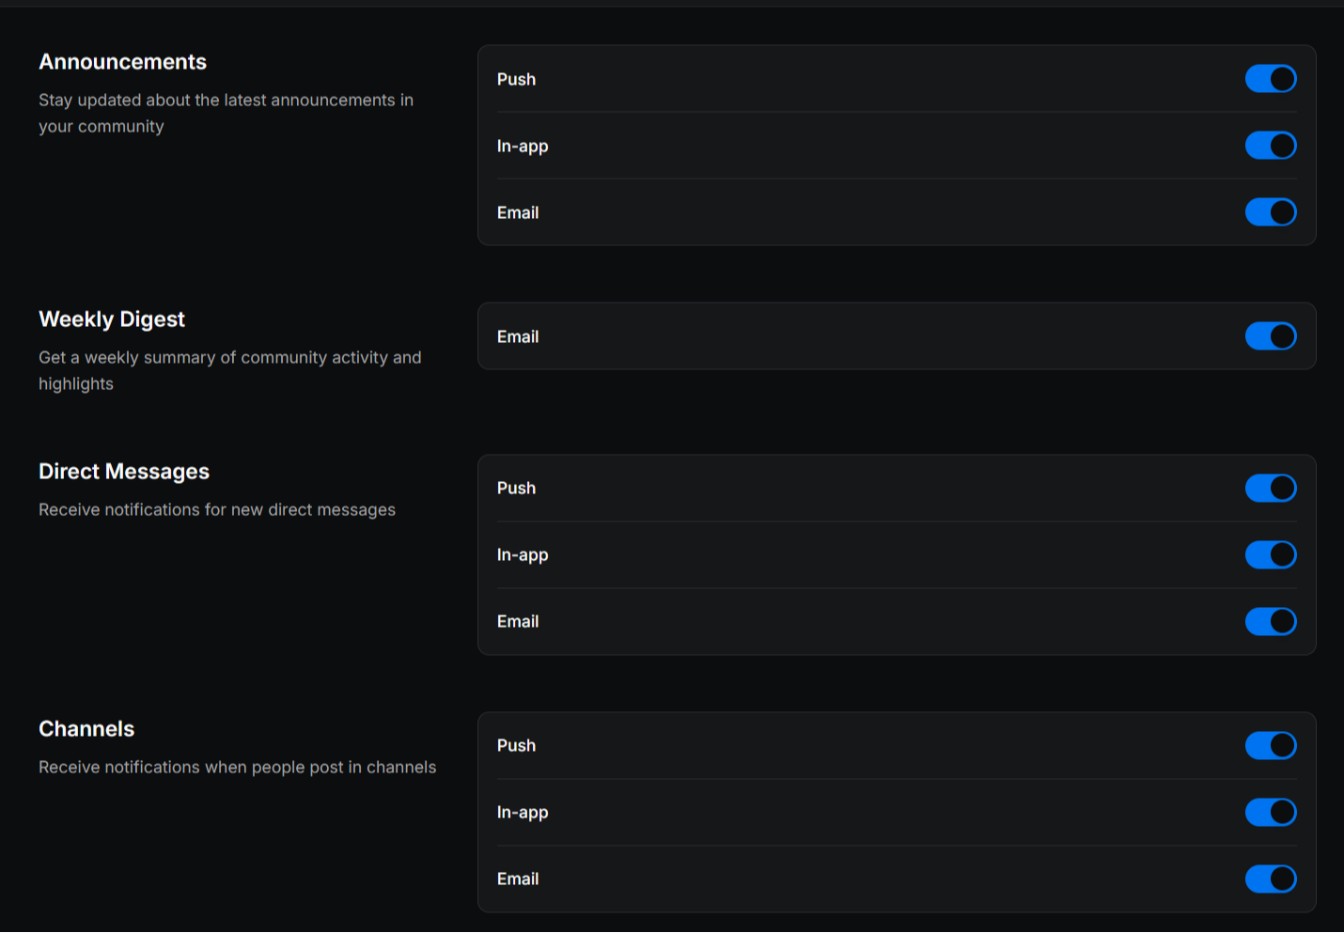Click the Channels section heading
The width and height of the screenshot is (1344, 933).
point(86,729)
